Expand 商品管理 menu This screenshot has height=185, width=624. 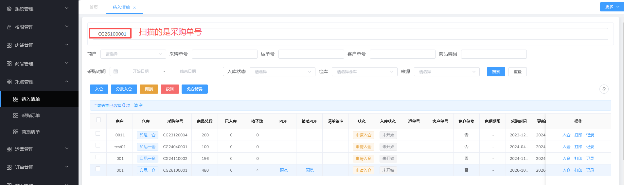click(x=67, y=63)
